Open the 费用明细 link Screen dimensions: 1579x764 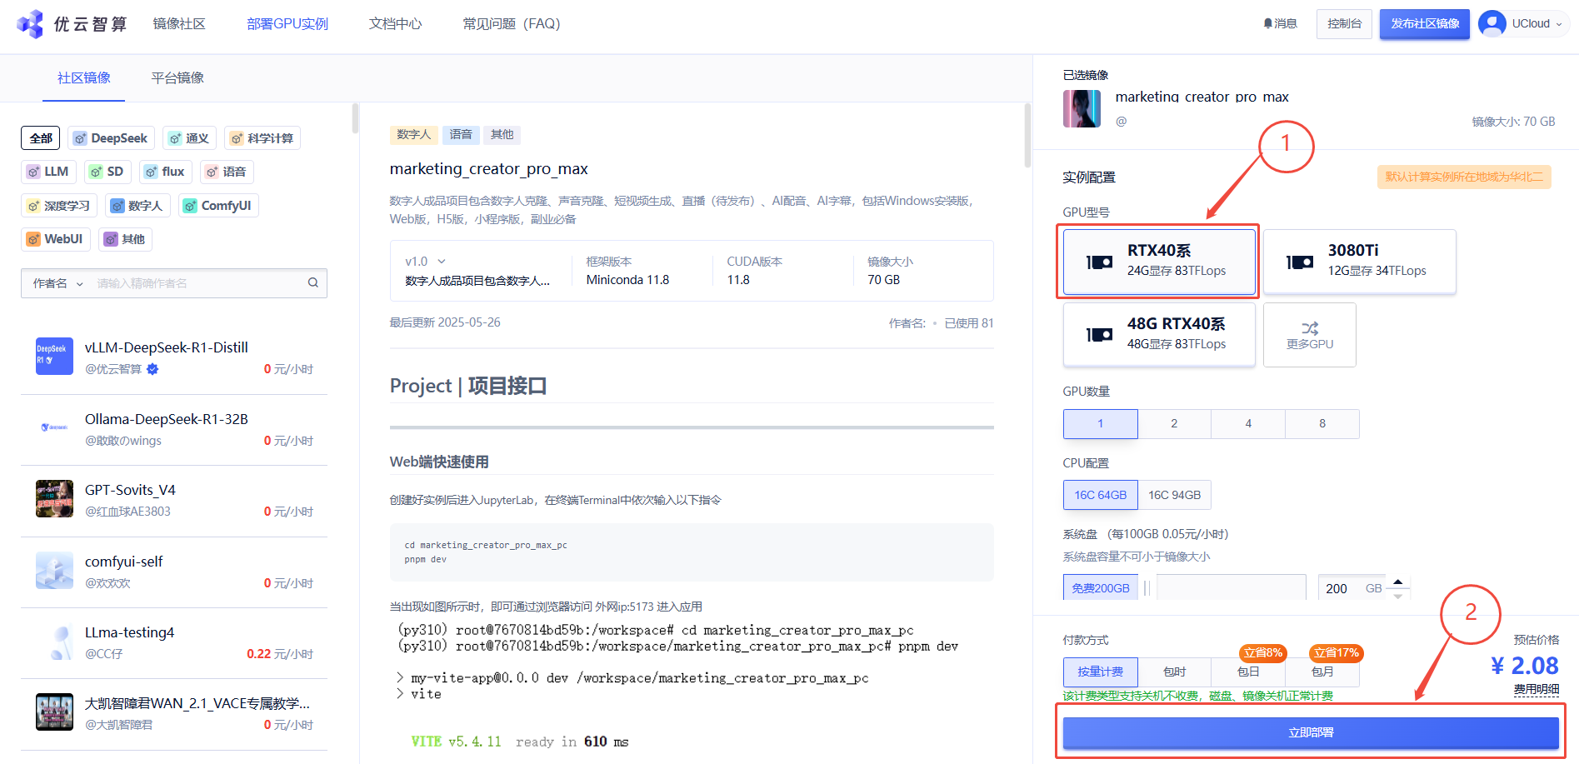pos(1536,690)
